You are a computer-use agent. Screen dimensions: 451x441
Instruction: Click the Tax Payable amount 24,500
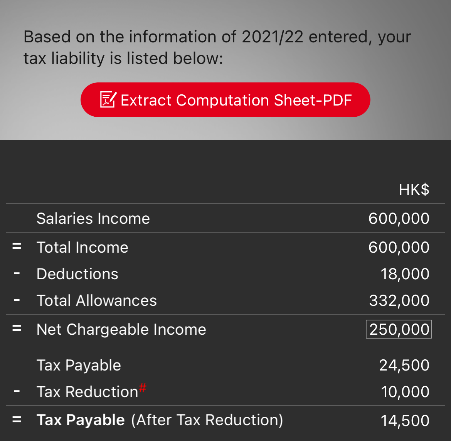pos(404,366)
